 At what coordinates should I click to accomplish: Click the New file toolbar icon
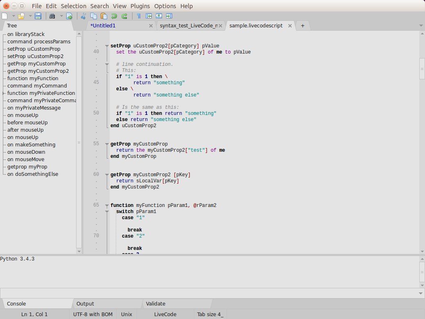coord(5,16)
